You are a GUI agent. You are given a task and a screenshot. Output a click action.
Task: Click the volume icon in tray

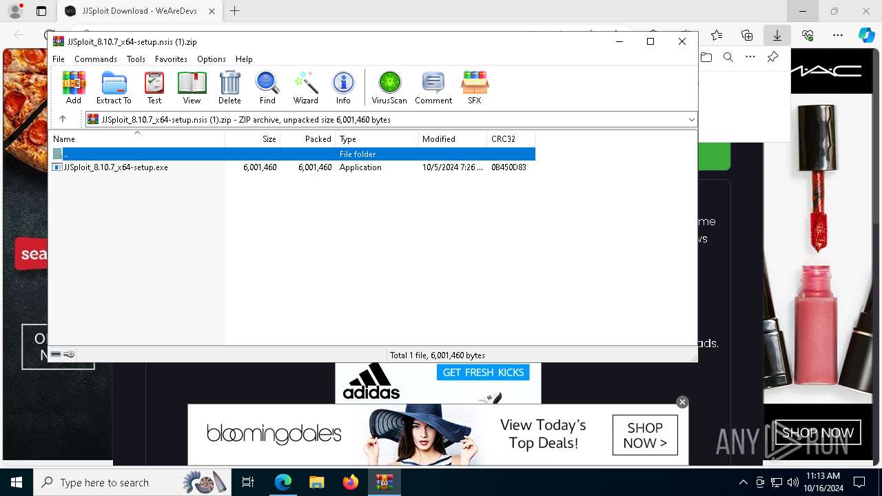[793, 482]
